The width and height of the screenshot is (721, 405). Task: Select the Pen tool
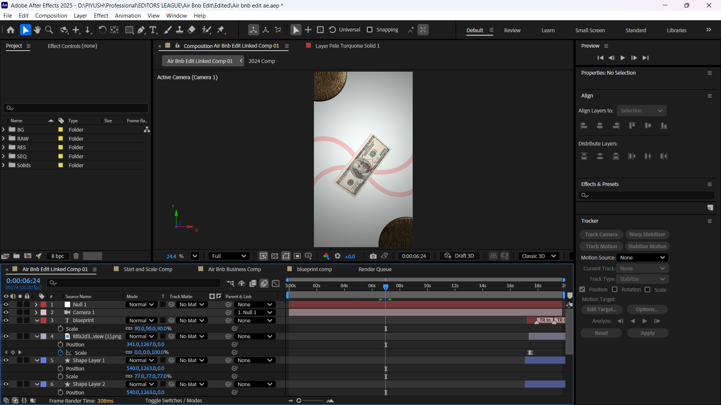tap(141, 30)
